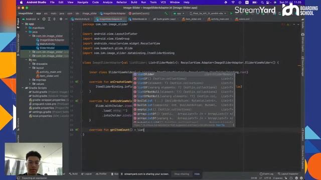Open the Event Log tool window
This screenshot has height=180, width=321.
[266, 174]
